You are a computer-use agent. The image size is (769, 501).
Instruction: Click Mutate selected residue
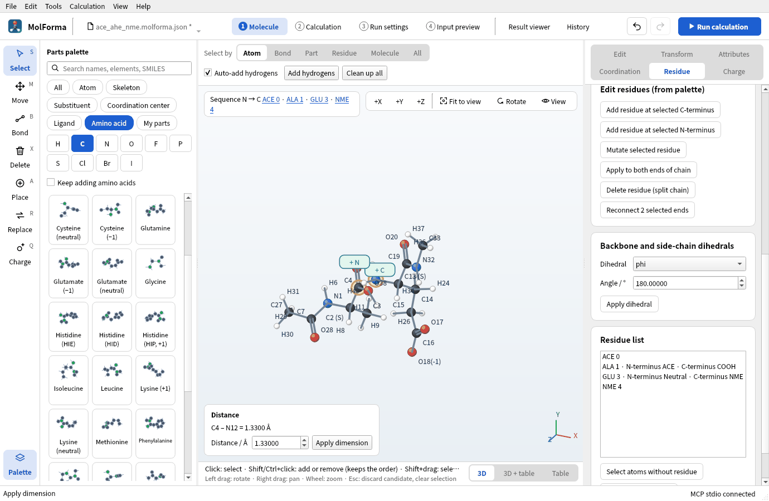point(643,150)
